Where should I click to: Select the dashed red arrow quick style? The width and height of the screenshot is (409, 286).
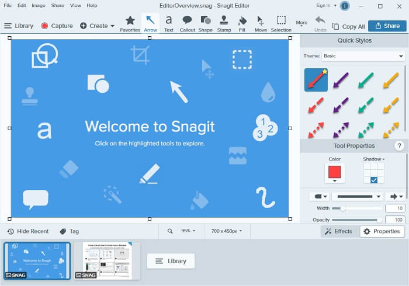coord(316,105)
